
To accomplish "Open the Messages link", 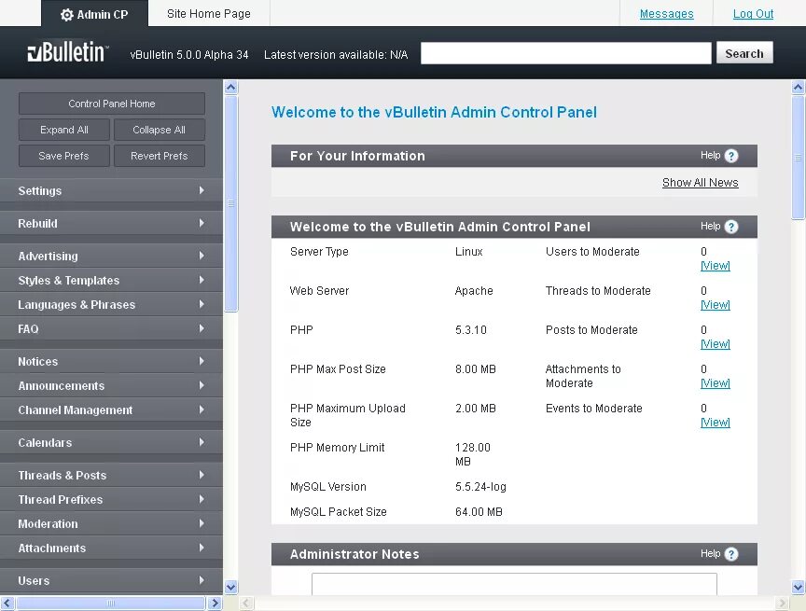I will [666, 14].
